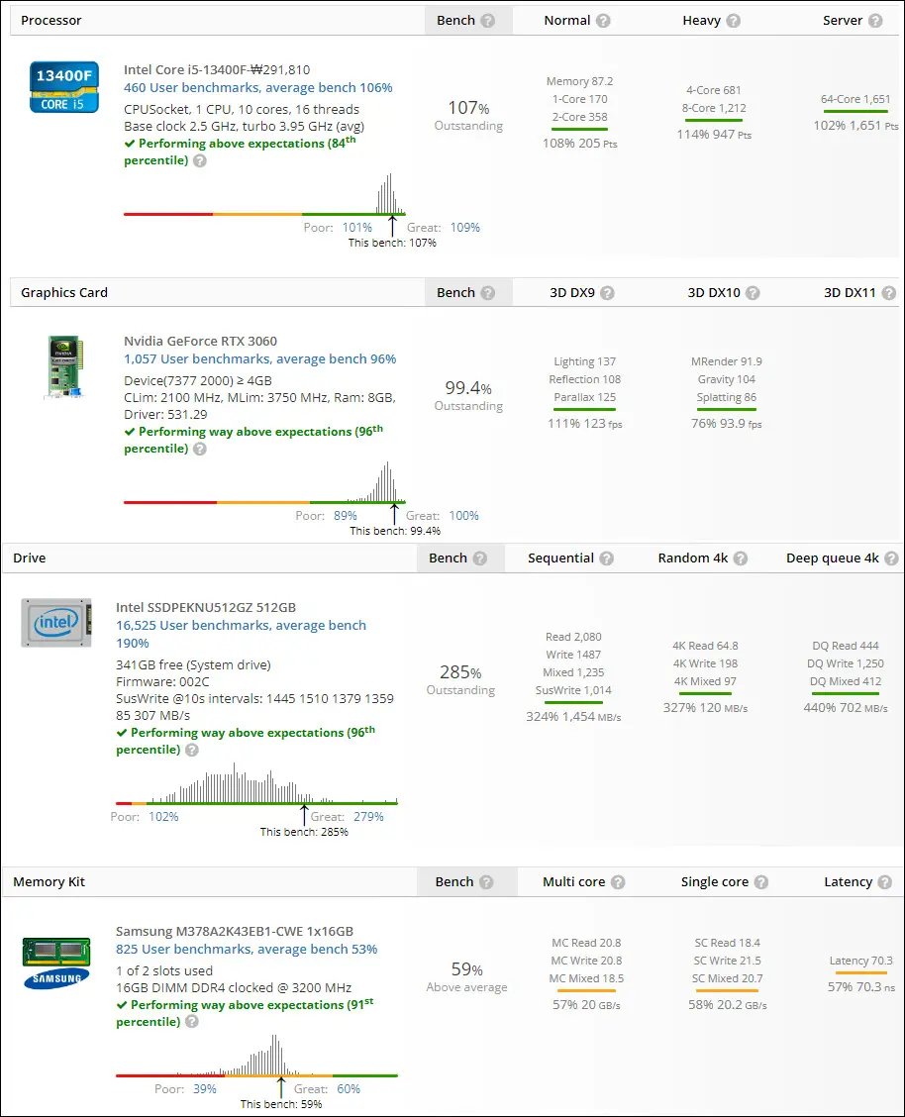Click memory Great 60% value
Image resolution: width=905 pixels, height=1117 pixels.
349,1089
